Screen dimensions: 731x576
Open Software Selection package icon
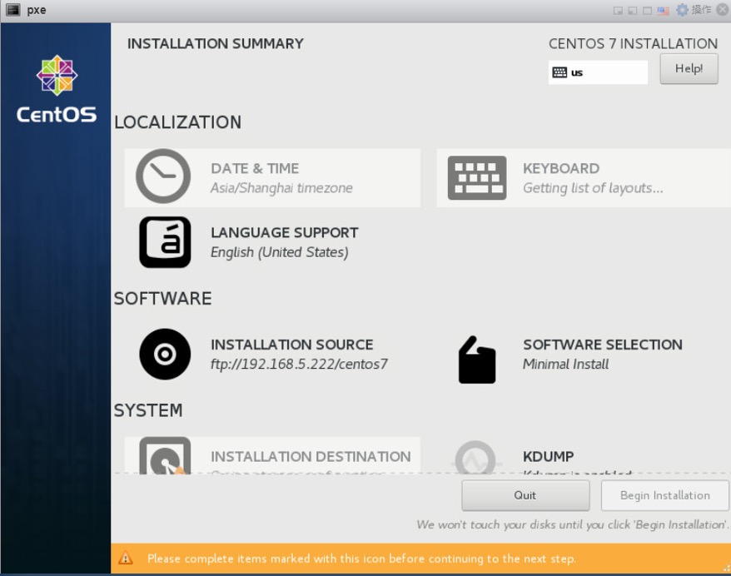pyautogui.click(x=477, y=360)
